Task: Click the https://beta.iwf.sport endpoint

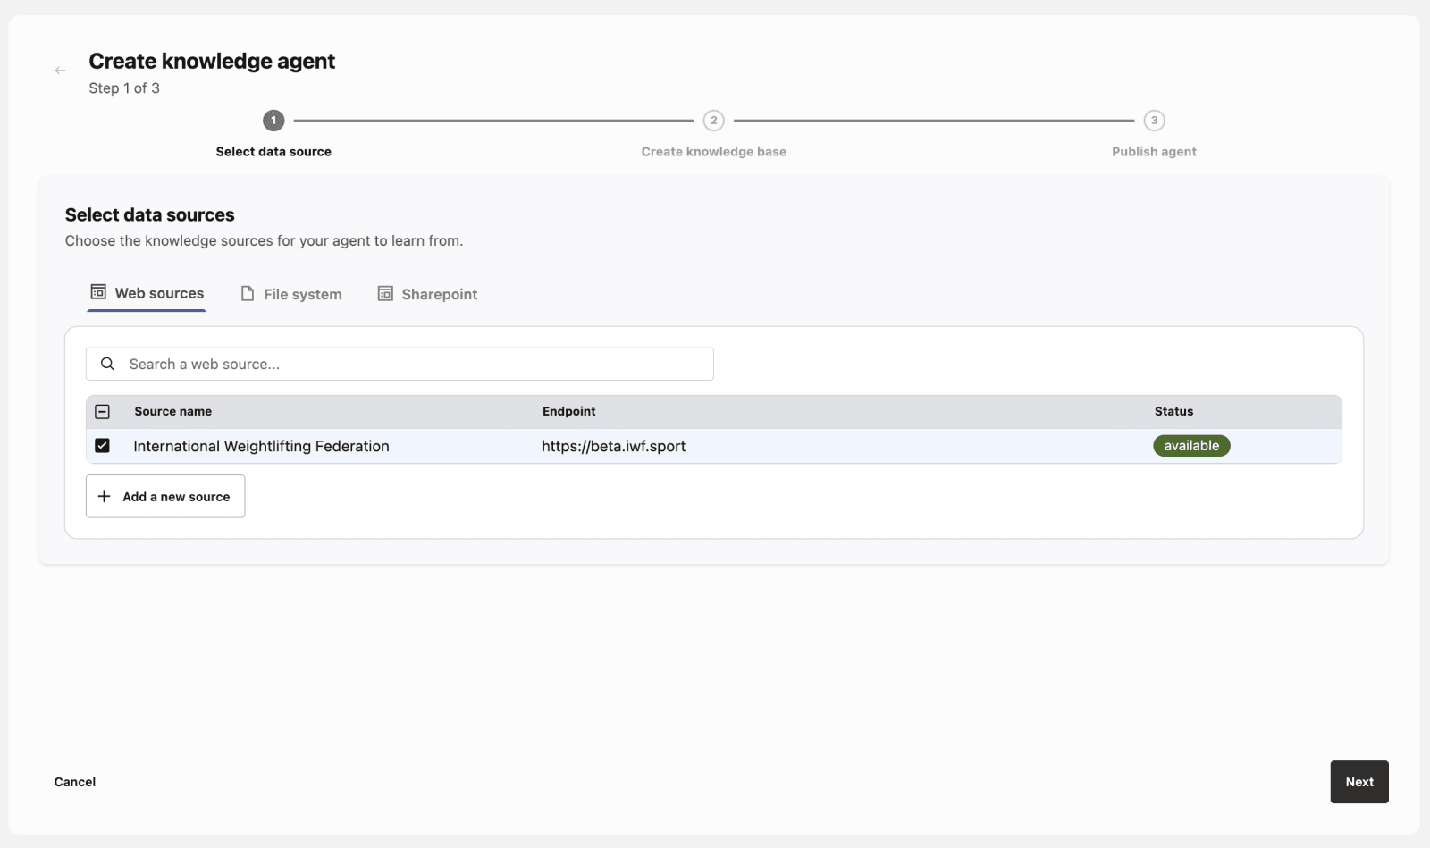Action: 614,446
